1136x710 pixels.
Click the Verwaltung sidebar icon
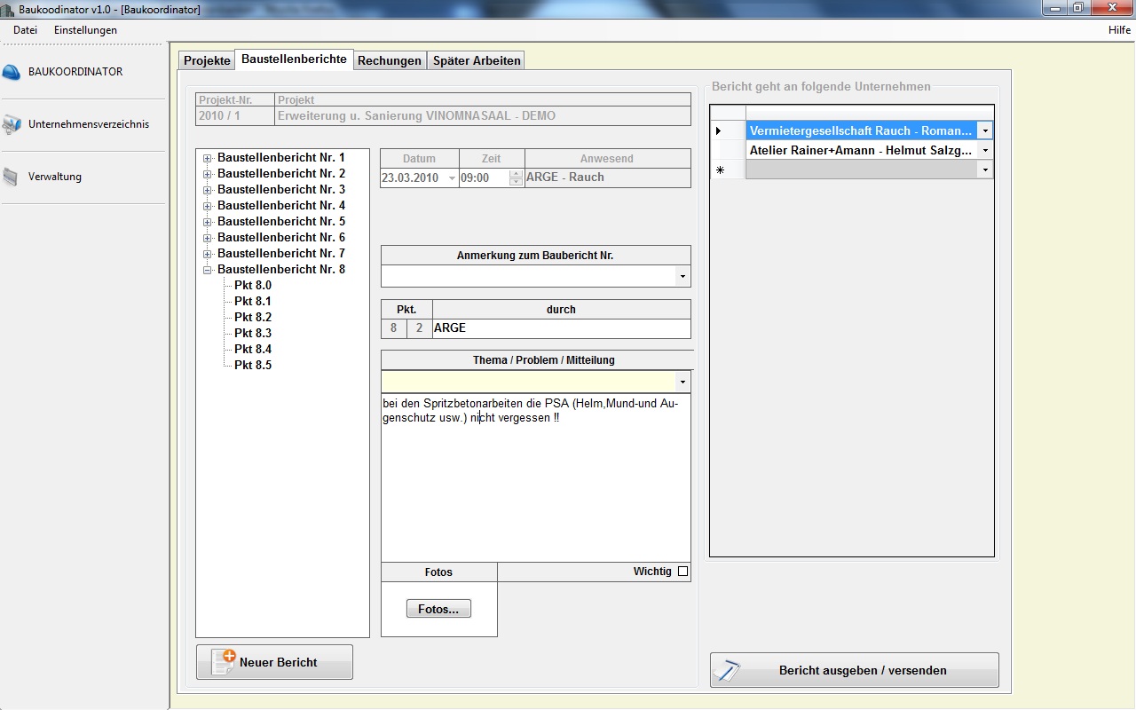11,177
